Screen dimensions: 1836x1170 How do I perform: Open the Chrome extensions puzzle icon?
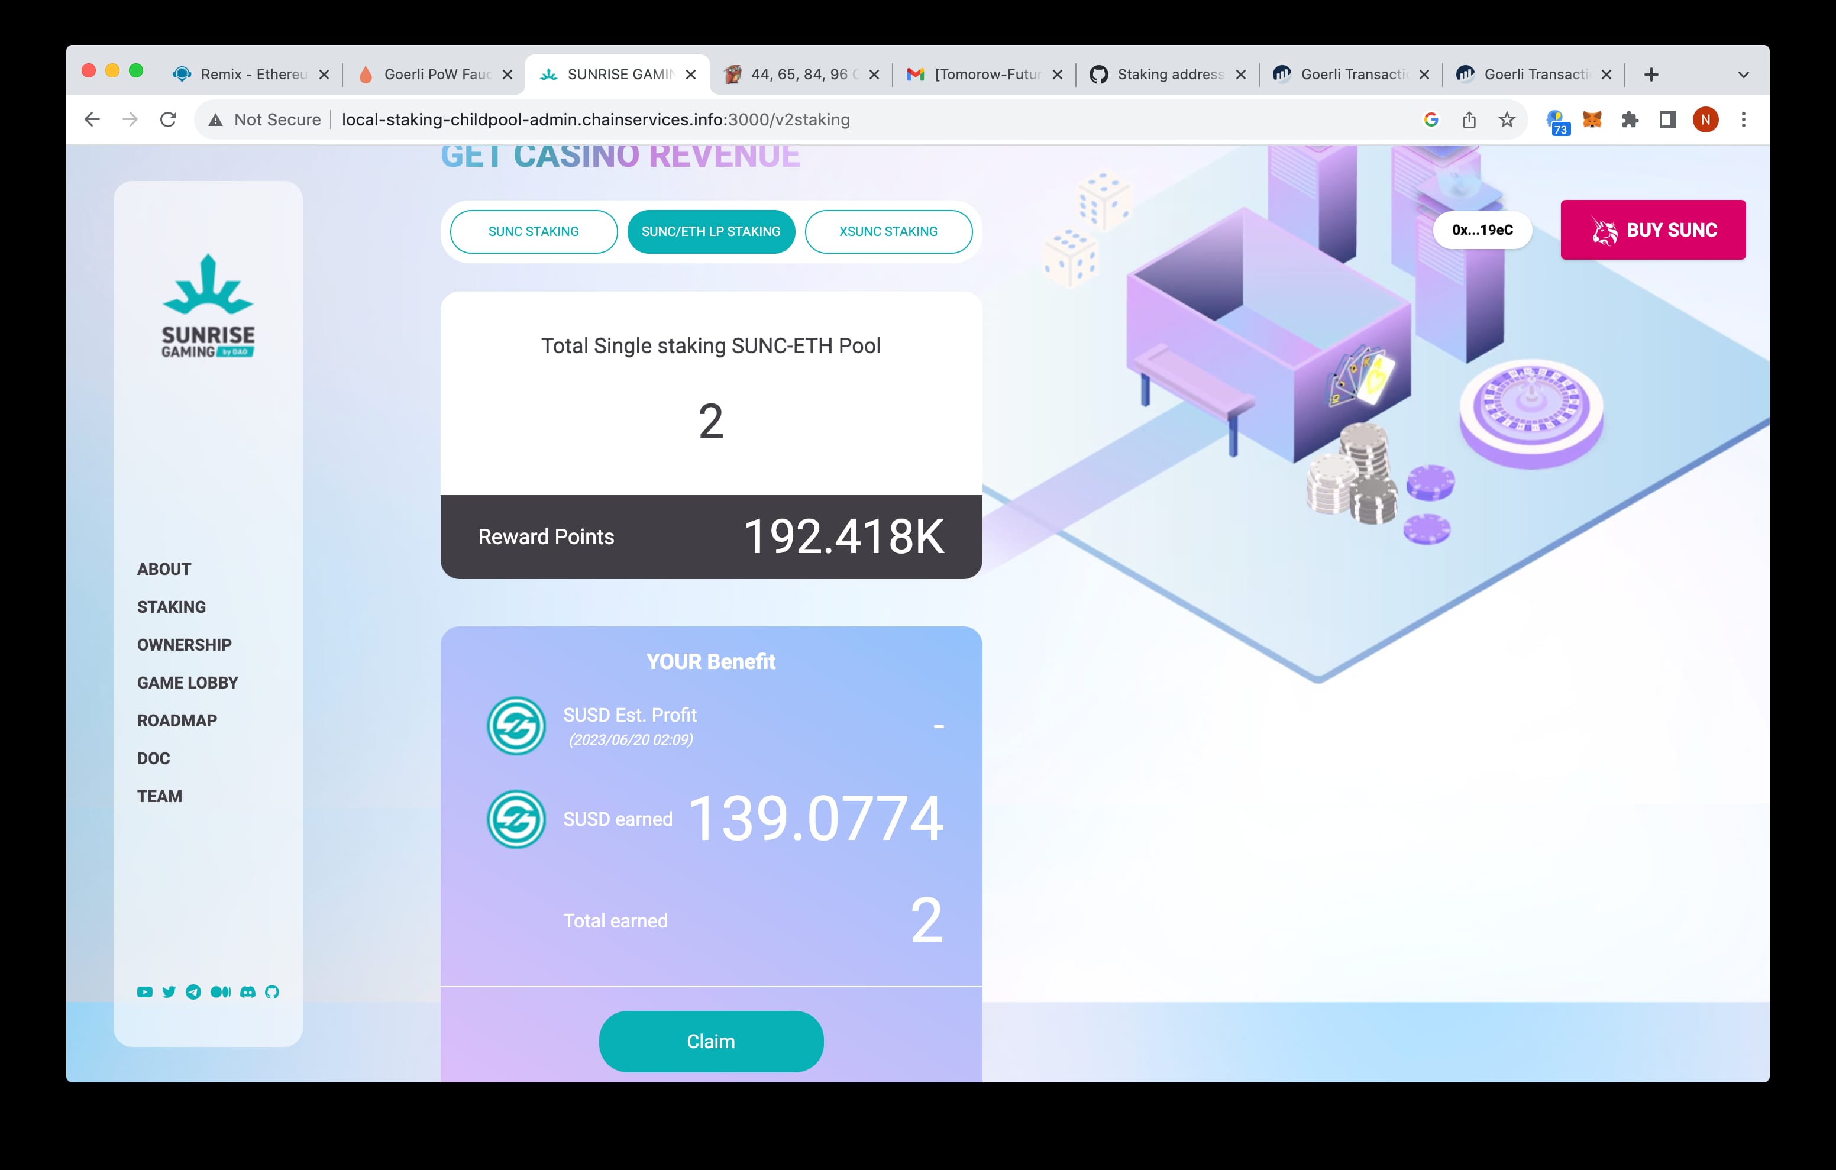point(1630,119)
